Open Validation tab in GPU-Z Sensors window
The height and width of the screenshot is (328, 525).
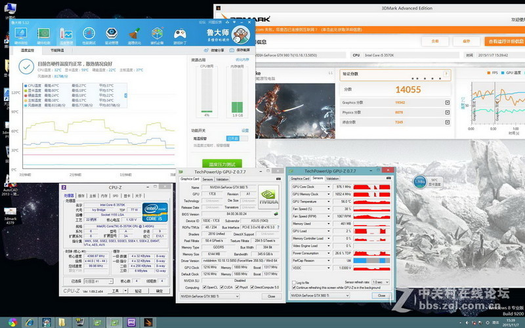point(332,178)
